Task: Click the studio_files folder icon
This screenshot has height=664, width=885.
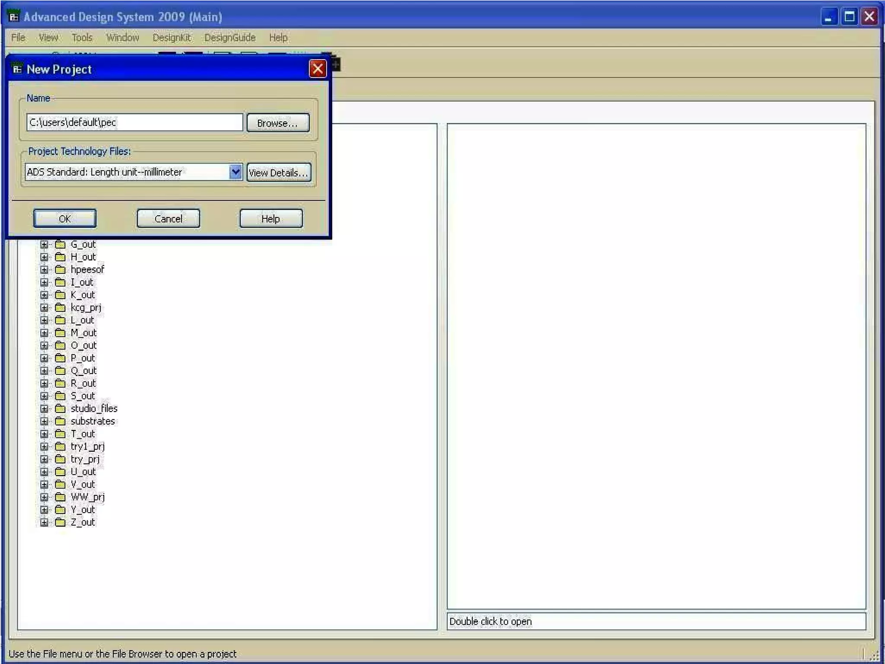Action: tap(60, 409)
